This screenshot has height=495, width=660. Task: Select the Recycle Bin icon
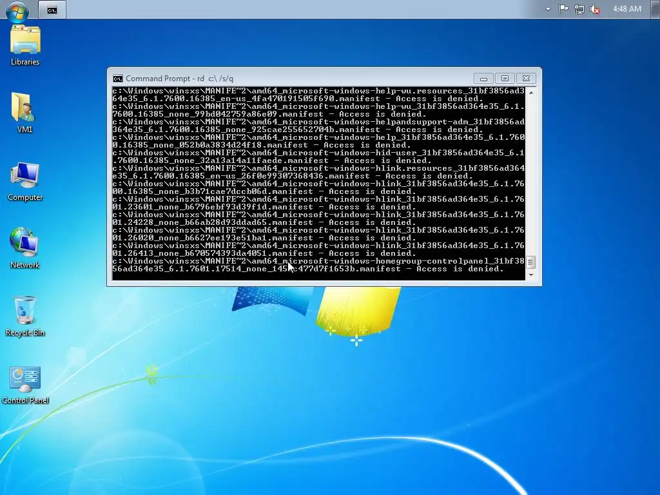tap(25, 316)
